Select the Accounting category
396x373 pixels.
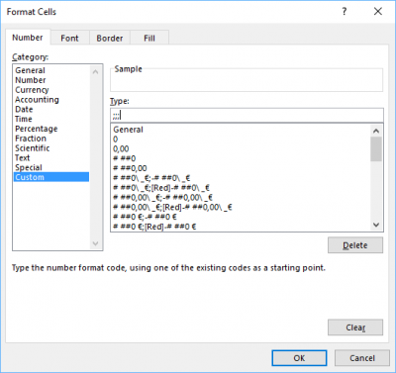point(37,100)
